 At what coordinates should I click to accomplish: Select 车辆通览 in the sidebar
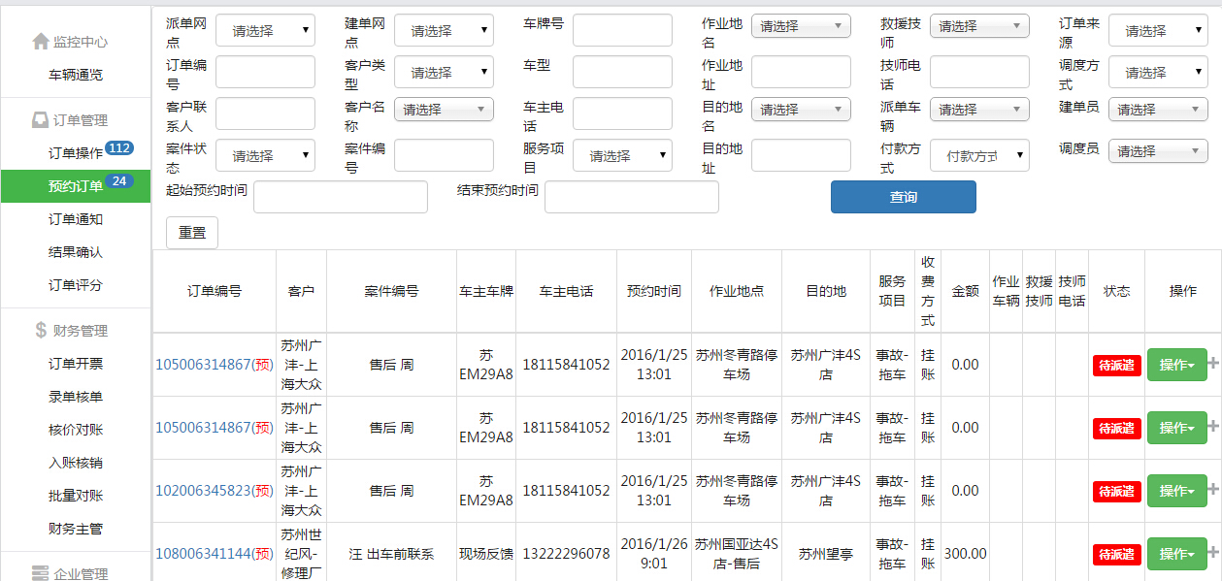click(75, 75)
